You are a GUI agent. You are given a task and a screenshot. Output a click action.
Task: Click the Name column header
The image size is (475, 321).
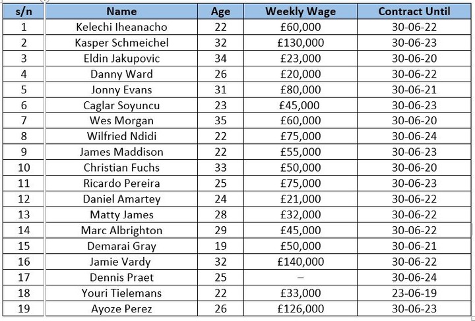point(121,11)
